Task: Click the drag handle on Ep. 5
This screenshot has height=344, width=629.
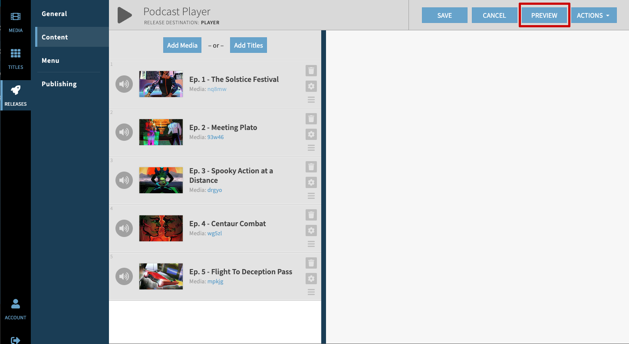Action: [311, 292]
